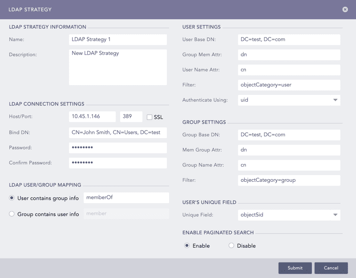356x278 pixels.
Task: Cancel the LDAP strategy configuration
Action: click(331, 268)
